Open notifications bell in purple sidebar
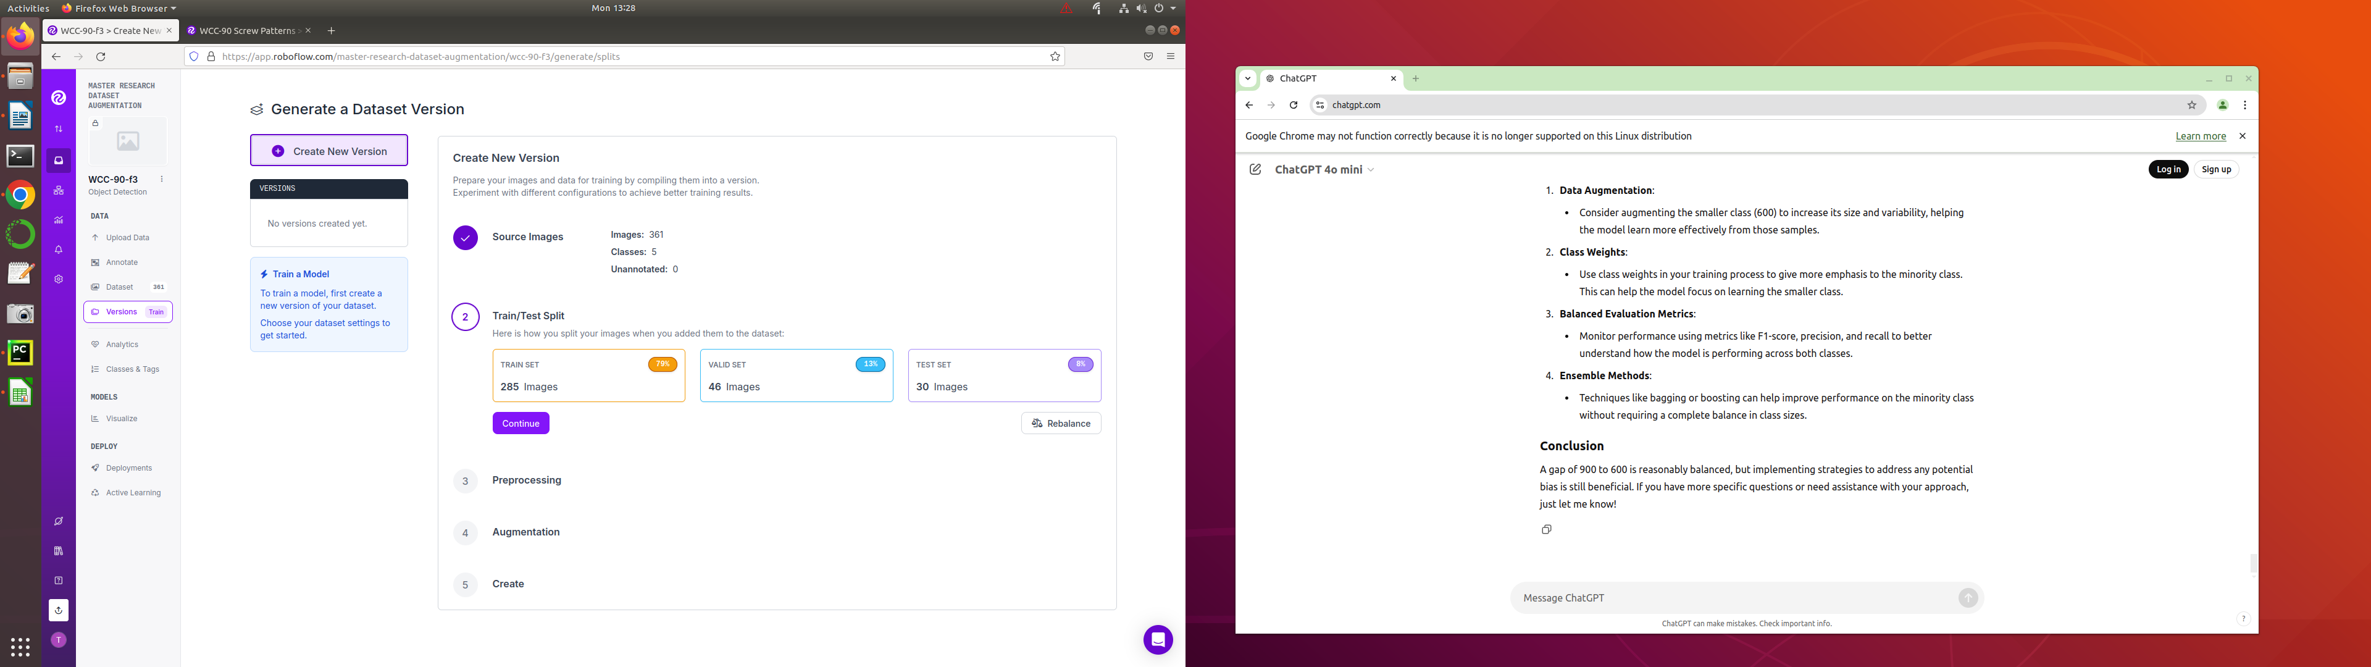This screenshot has height=667, width=2371. pyautogui.click(x=58, y=250)
